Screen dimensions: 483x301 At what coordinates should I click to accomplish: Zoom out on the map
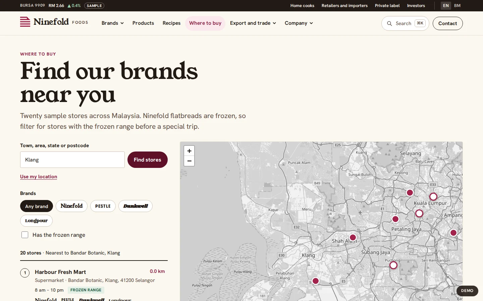[x=189, y=161]
